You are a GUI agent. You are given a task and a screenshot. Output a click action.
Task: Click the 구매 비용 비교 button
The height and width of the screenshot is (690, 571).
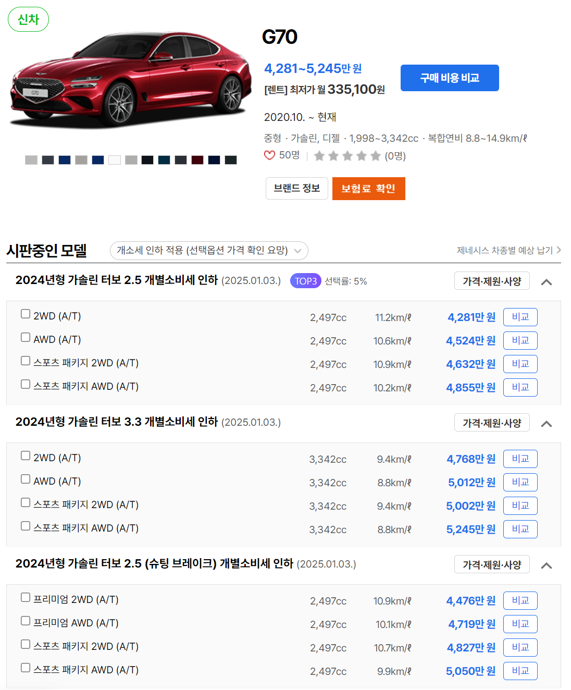click(450, 78)
